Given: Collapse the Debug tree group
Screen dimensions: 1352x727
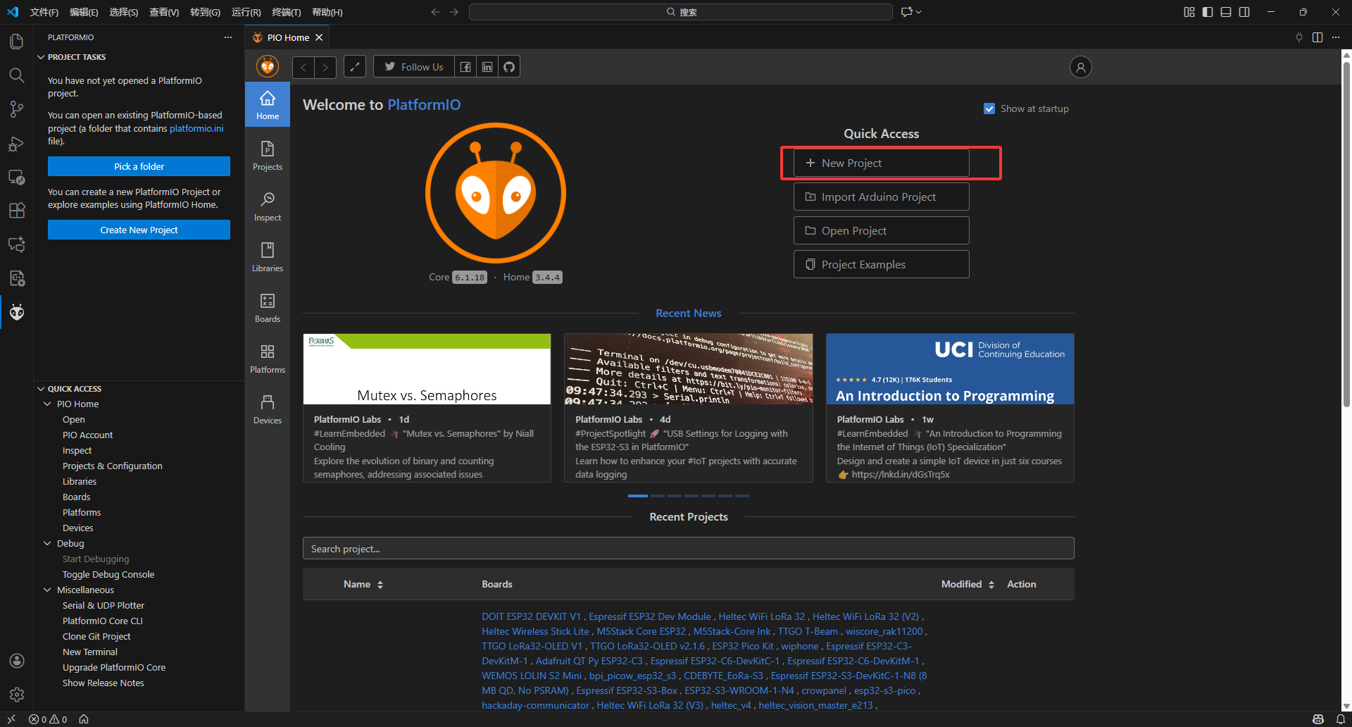Looking at the screenshot, I should pos(48,543).
